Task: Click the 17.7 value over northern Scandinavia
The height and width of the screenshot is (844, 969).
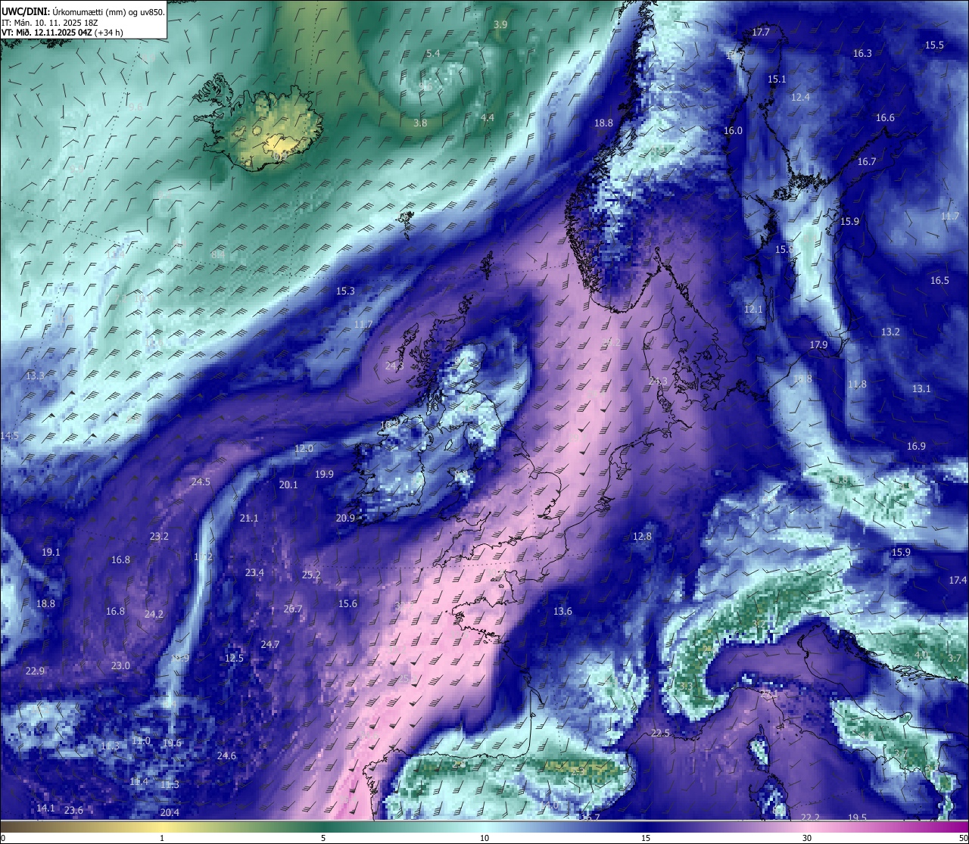Action: point(761,32)
